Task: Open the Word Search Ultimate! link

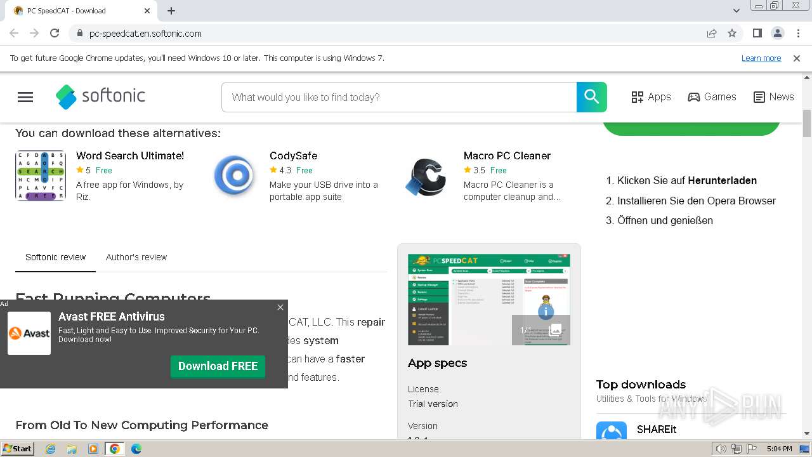Action: [130, 156]
